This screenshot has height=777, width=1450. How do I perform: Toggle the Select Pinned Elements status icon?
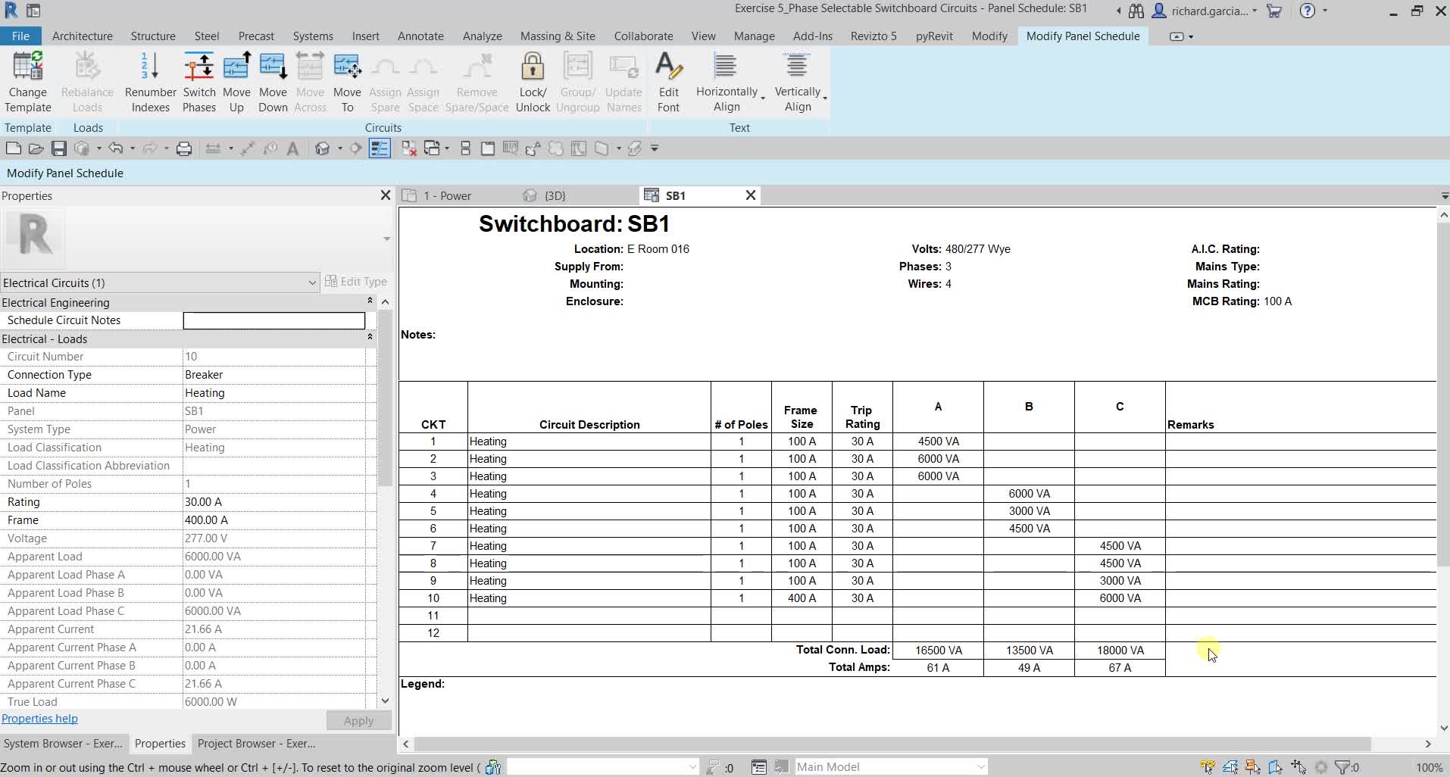pos(1254,766)
